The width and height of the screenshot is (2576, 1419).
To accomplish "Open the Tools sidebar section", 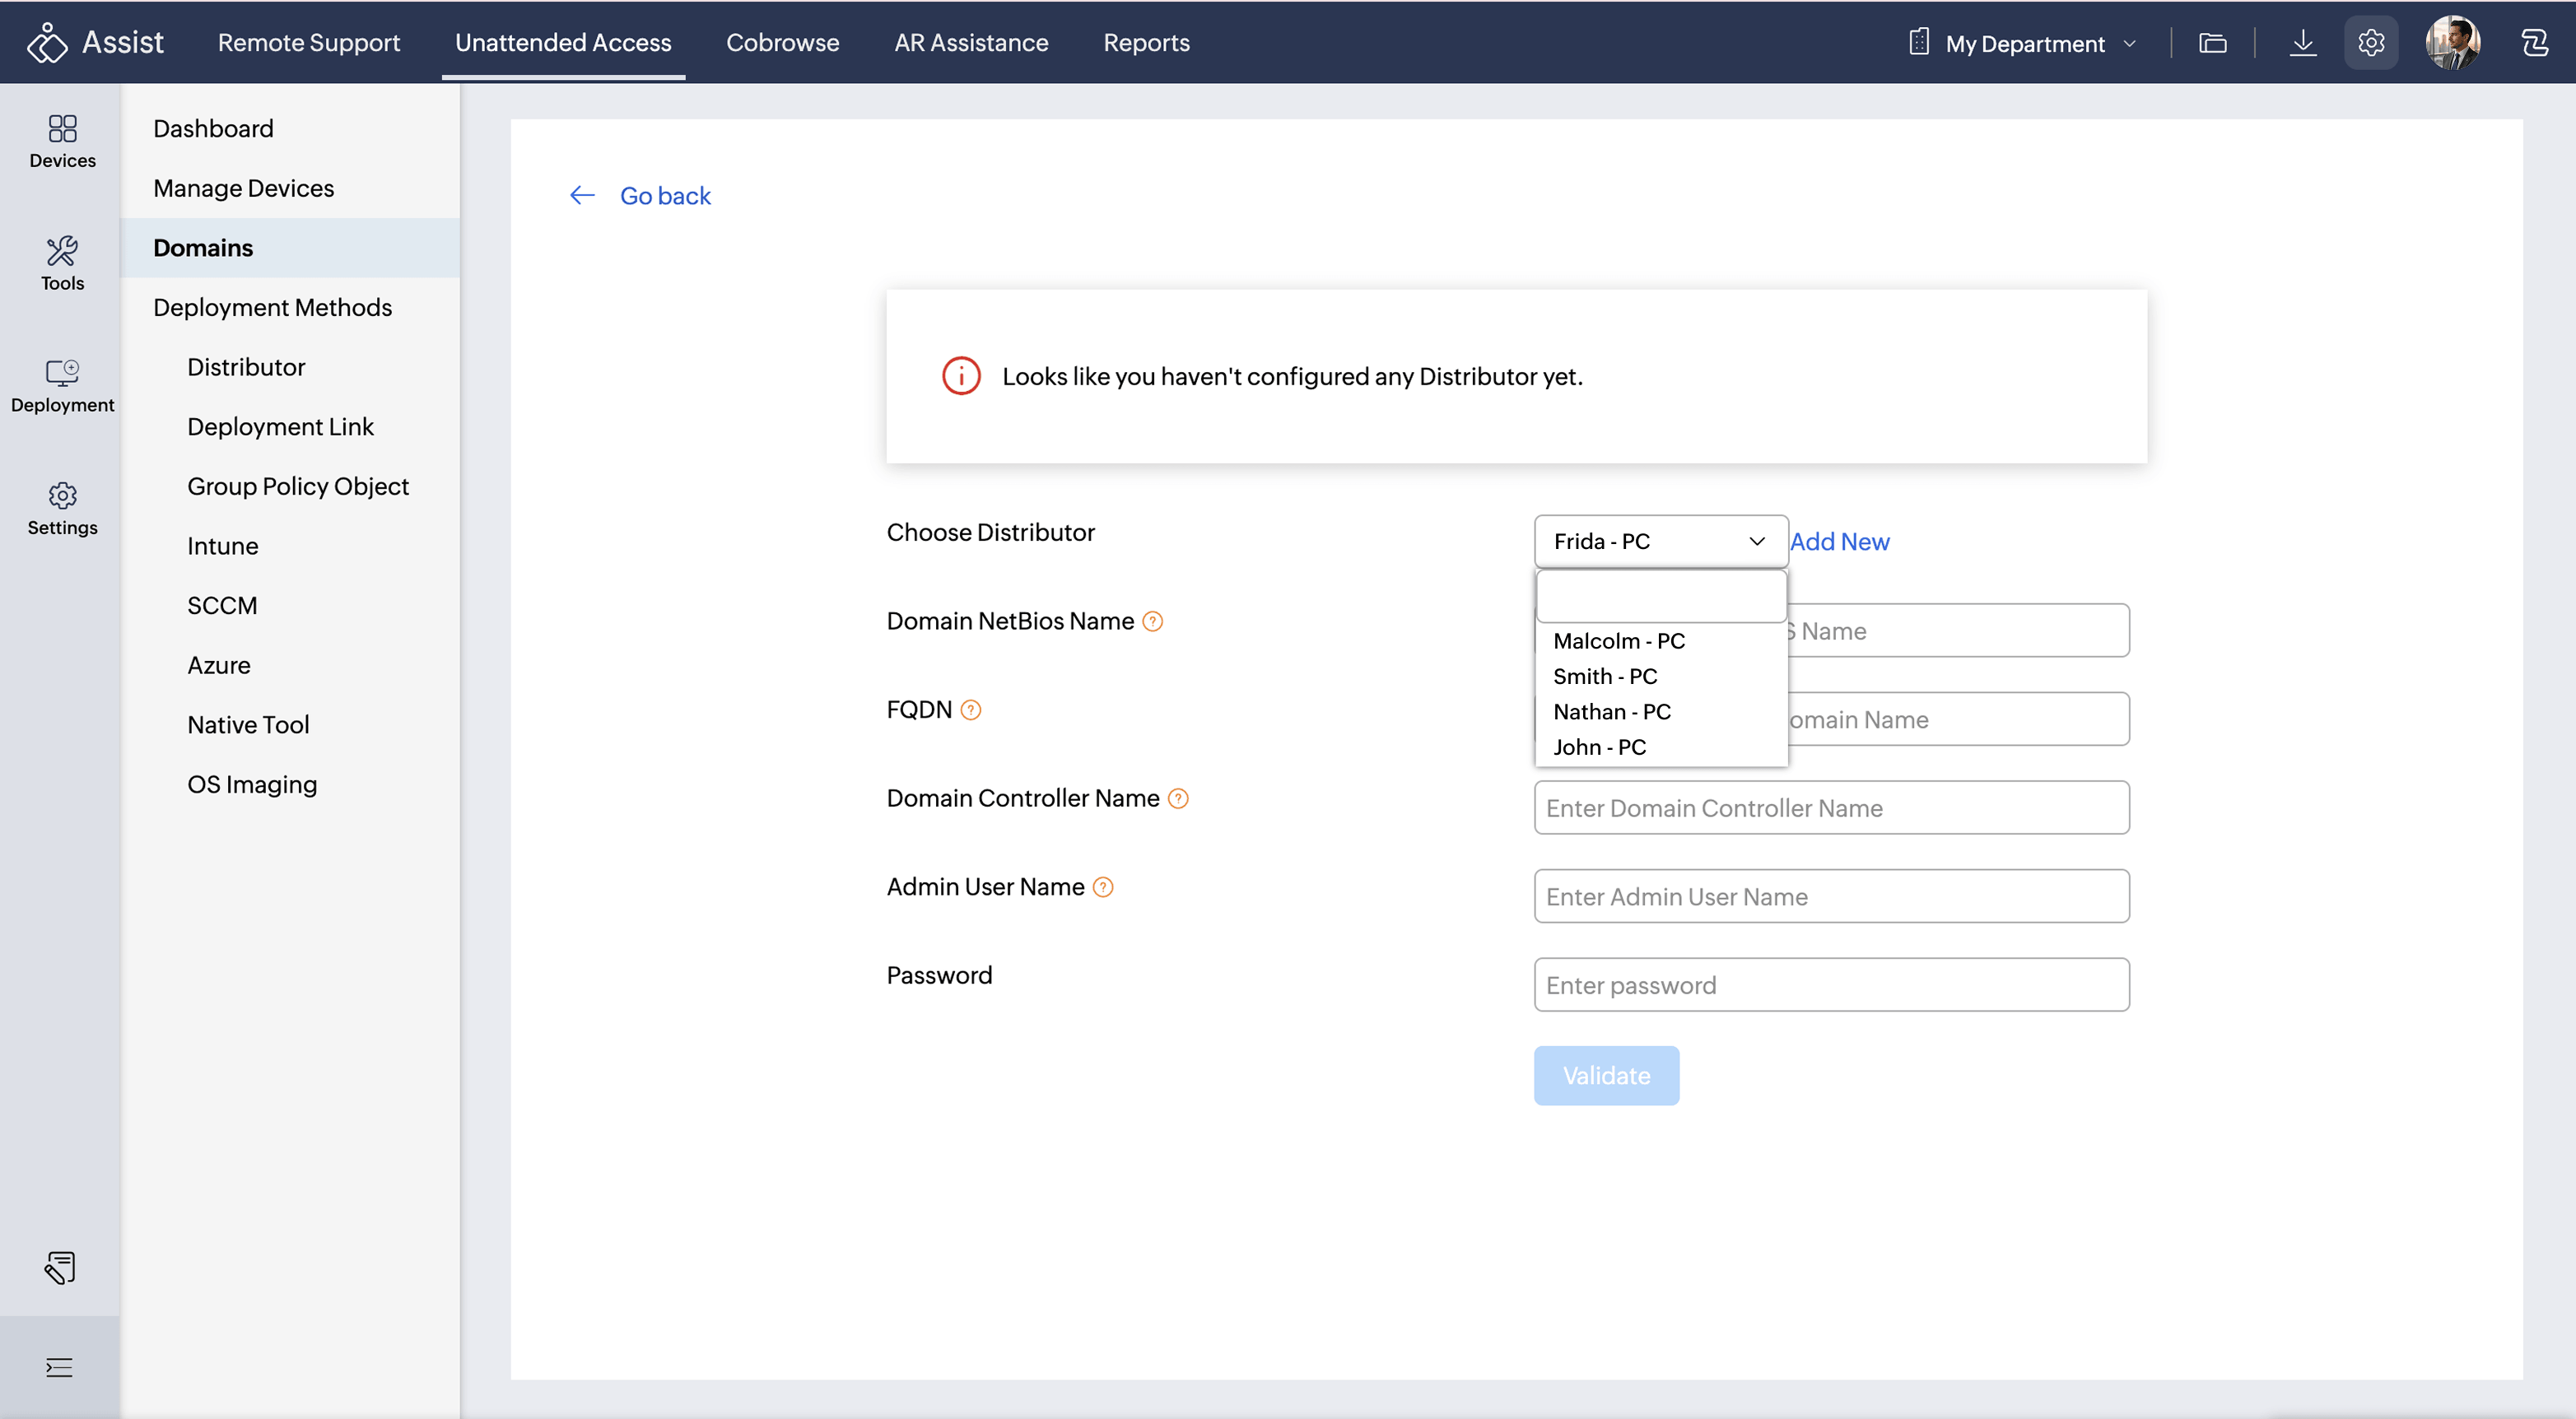I will click(x=62, y=263).
